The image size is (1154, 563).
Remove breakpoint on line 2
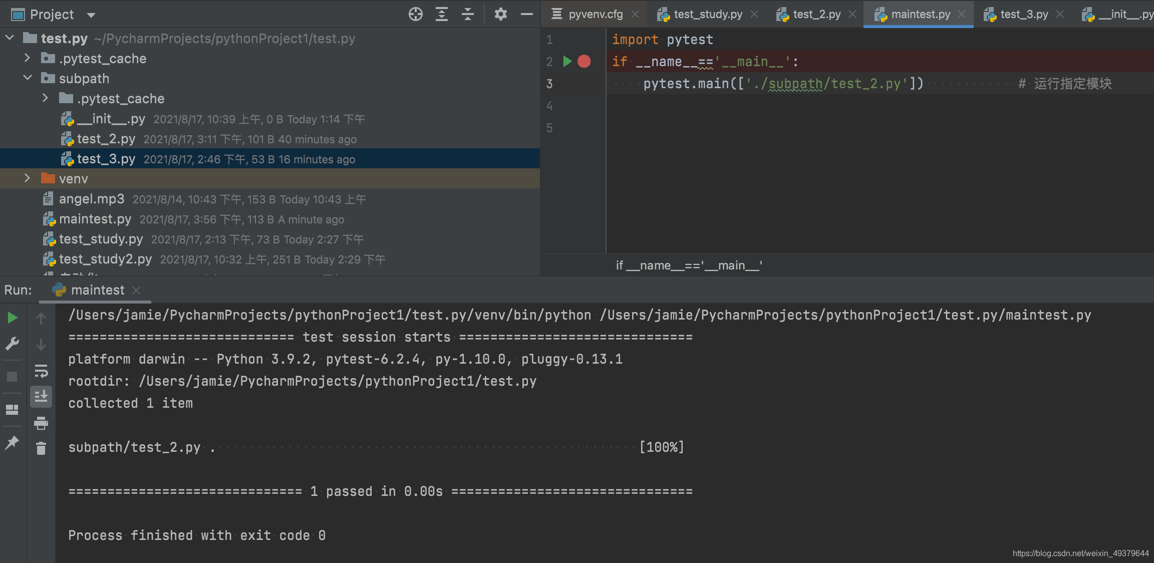pyautogui.click(x=584, y=61)
